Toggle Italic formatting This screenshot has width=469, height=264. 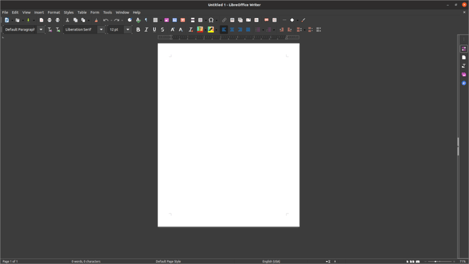tap(146, 29)
